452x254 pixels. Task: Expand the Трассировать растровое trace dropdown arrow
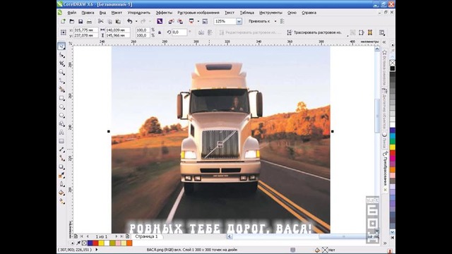[x=347, y=35]
